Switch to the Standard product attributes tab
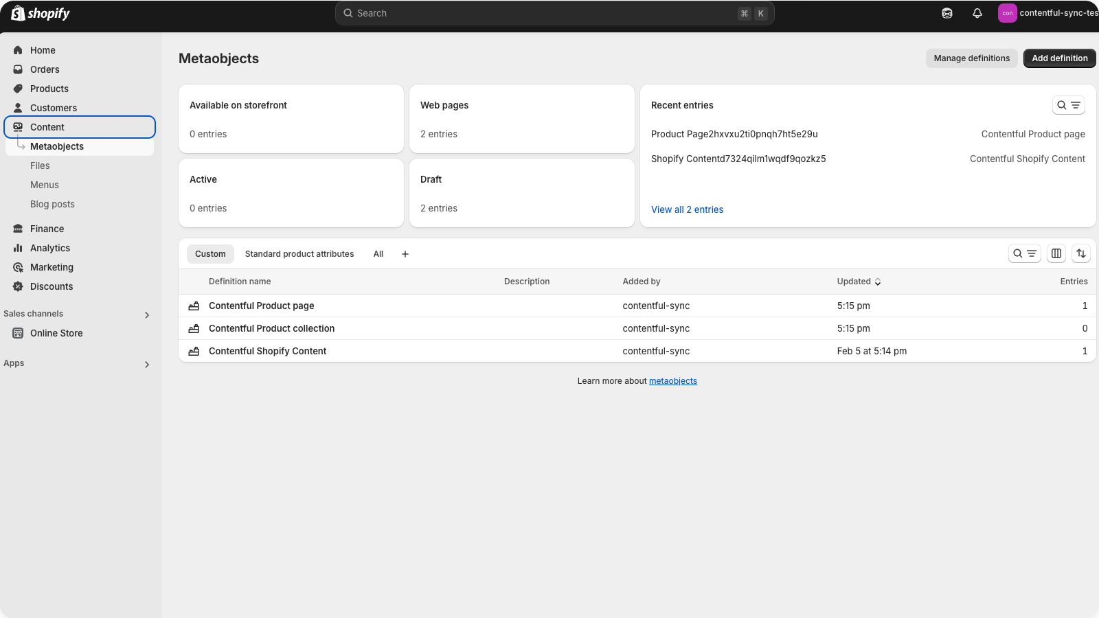Screen dimensions: 1099x618 pos(299,253)
